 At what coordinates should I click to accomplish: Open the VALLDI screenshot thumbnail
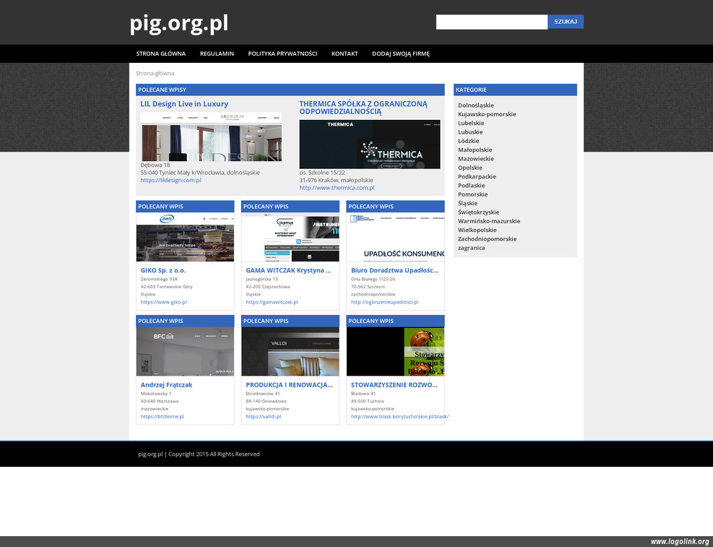[290, 351]
